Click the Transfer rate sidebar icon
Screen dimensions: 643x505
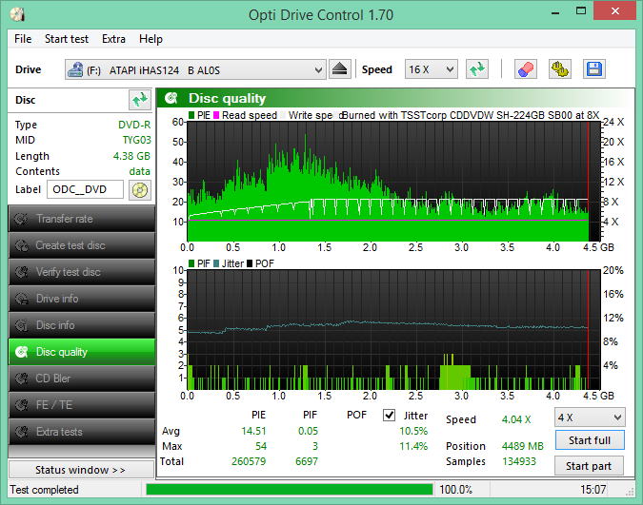click(21, 219)
